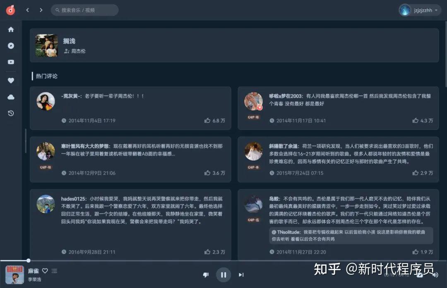This screenshot has height=288, width=447.
Task: Seek using the playback progress bar
Action: pos(223,261)
